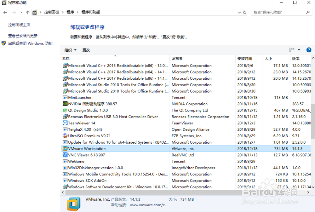Click the horizontal scrollbar left arrow

[x=63, y=192]
